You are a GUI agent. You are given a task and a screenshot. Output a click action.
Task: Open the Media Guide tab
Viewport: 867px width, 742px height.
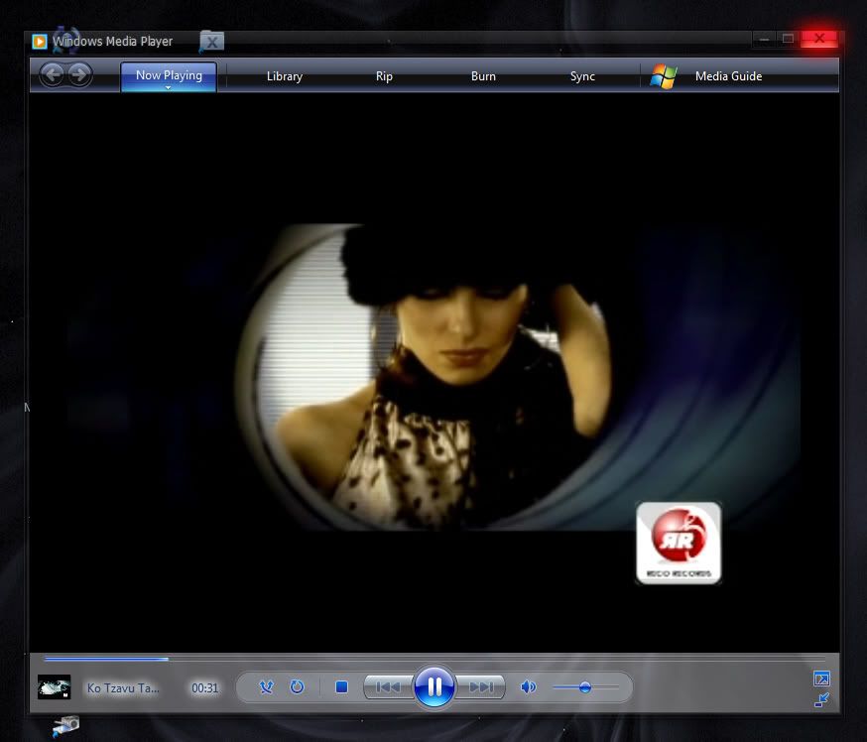tap(728, 76)
